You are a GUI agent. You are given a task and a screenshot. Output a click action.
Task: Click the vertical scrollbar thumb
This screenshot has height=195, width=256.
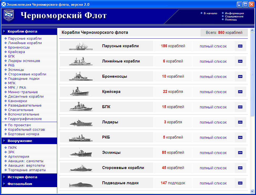[x=252, y=74]
